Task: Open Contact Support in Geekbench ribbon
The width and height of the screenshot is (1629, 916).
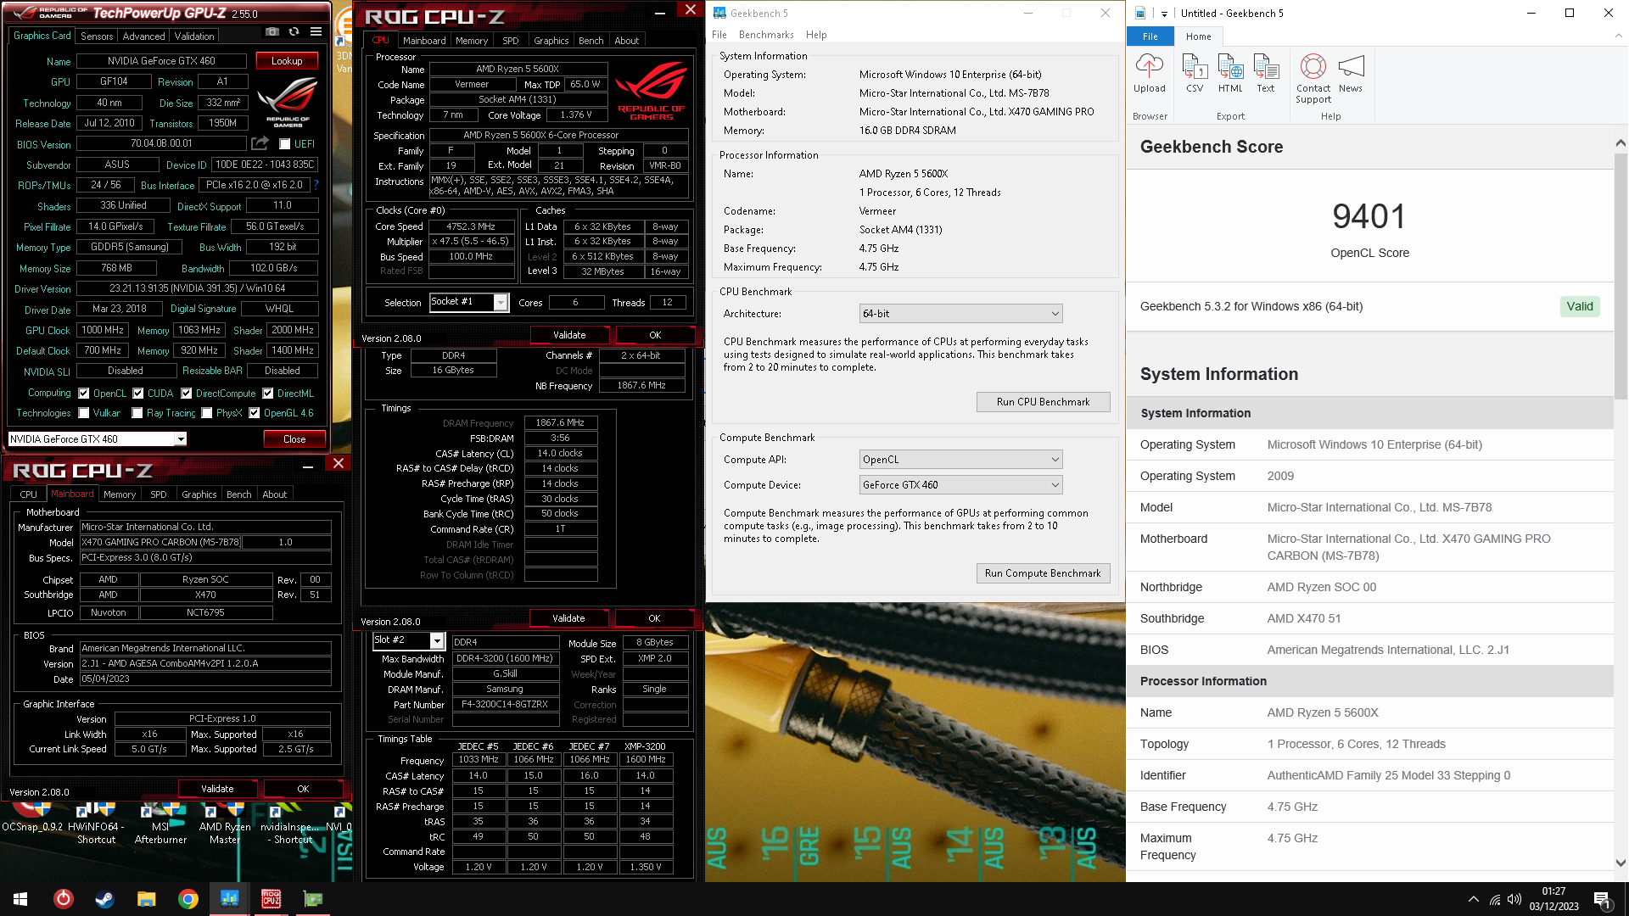Action: pos(1313,79)
